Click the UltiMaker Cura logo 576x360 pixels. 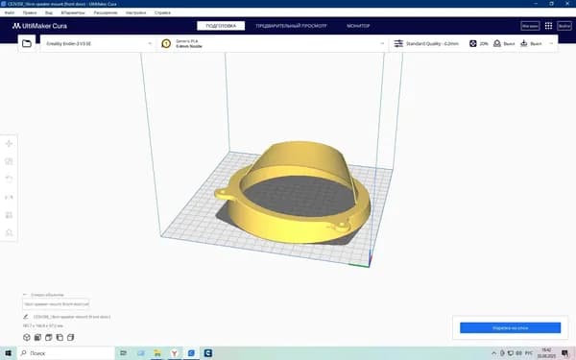39,26
